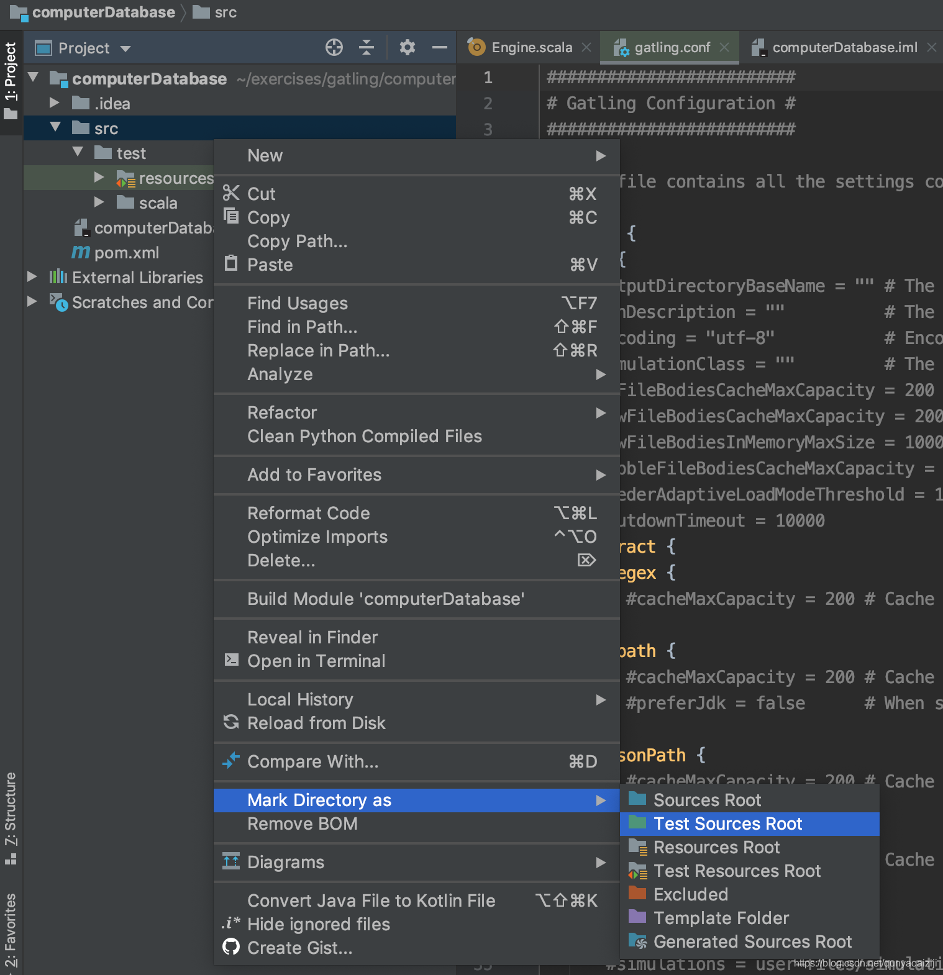
Task: Click the Sources Root blue folder icon
Action: pos(637,799)
